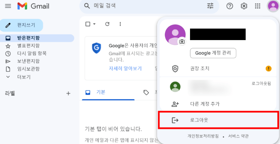Open settings gear icon
Image resolution: width=280 pixels, height=144 pixels.
(x=244, y=6)
